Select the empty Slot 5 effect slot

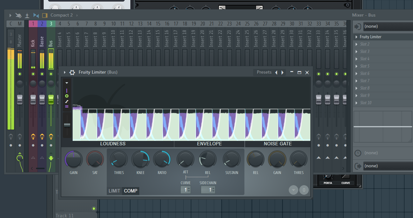pos(383,66)
